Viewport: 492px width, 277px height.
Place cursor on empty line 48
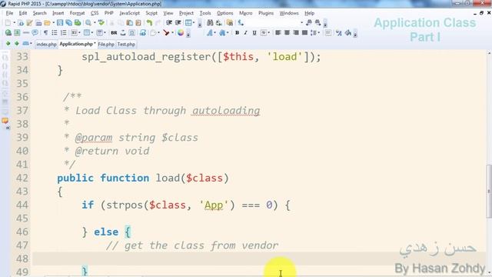[x=259, y=259]
